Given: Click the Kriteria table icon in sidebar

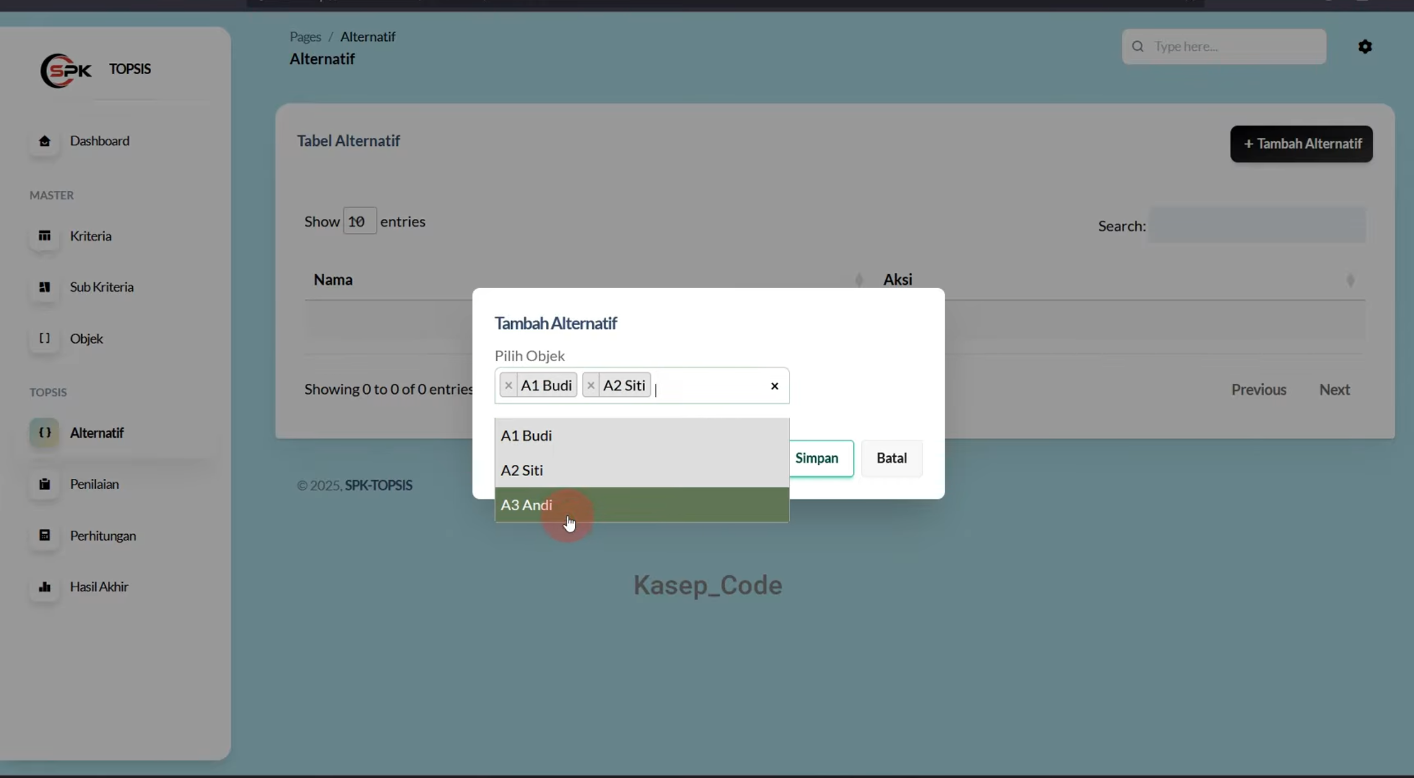Looking at the screenshot, I should click(x=44, y=236).
